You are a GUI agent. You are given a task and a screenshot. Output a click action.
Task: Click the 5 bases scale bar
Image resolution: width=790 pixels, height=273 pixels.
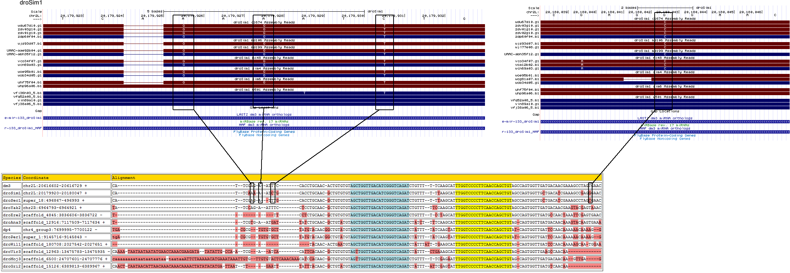coord(263,11)
